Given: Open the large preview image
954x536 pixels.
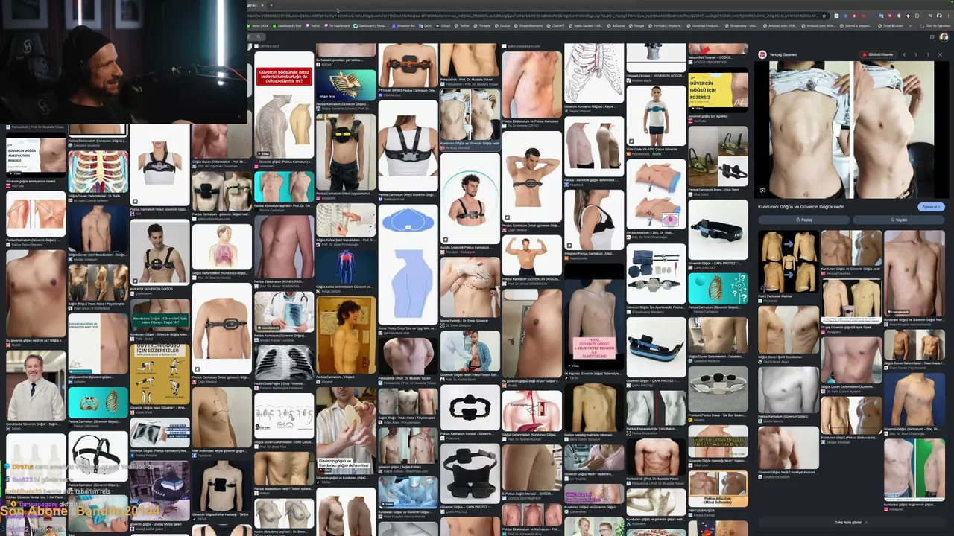Looking at the screenshot, I should point(851,130).
